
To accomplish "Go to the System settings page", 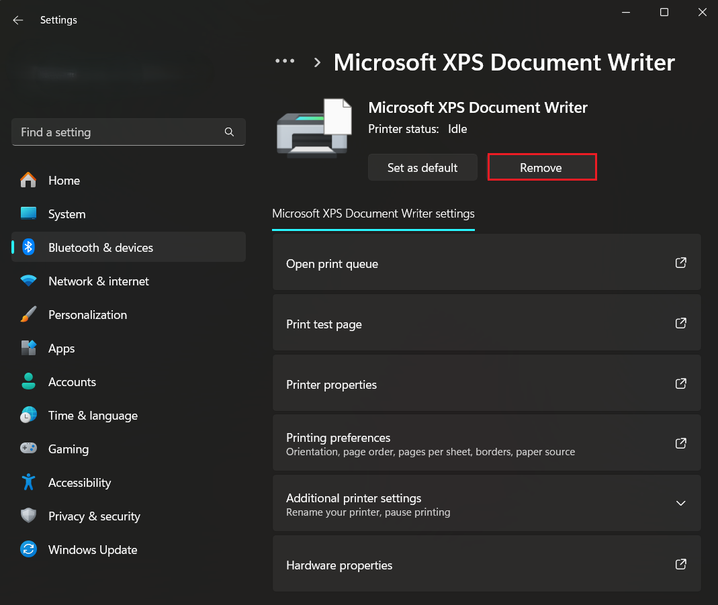I will point(66,214).
